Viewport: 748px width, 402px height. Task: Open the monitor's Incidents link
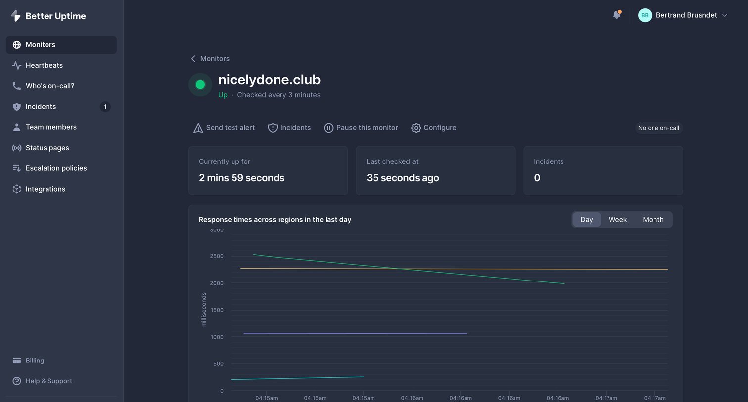[x=289, y=128]
